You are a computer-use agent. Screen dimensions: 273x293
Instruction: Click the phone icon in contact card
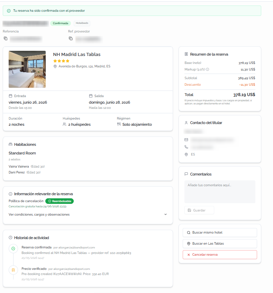pyautogui.click(x=186, y=147)
